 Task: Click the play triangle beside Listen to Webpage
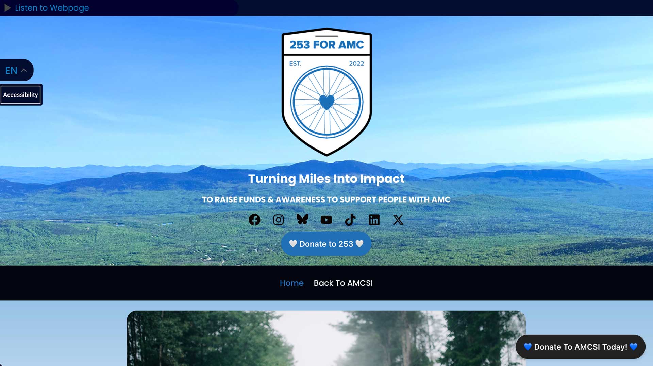click(x=7, y=8)
